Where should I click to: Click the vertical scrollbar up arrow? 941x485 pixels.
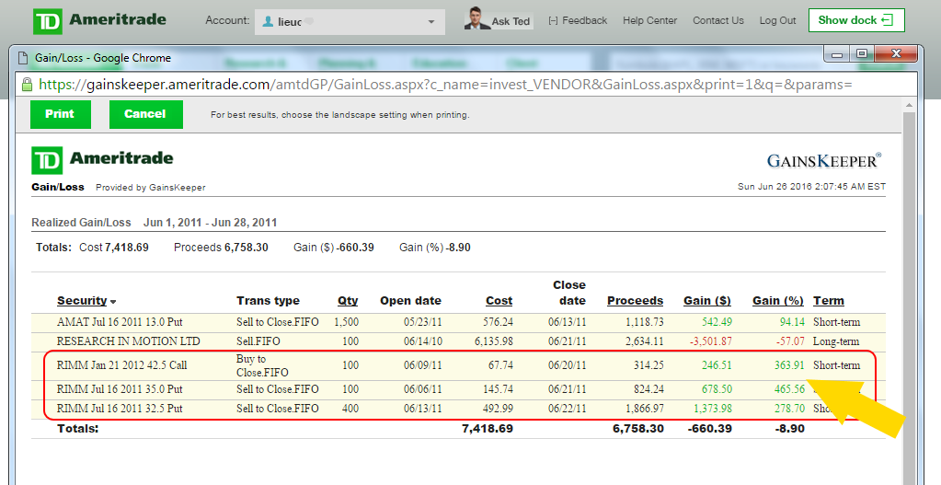tap(909, 106)
